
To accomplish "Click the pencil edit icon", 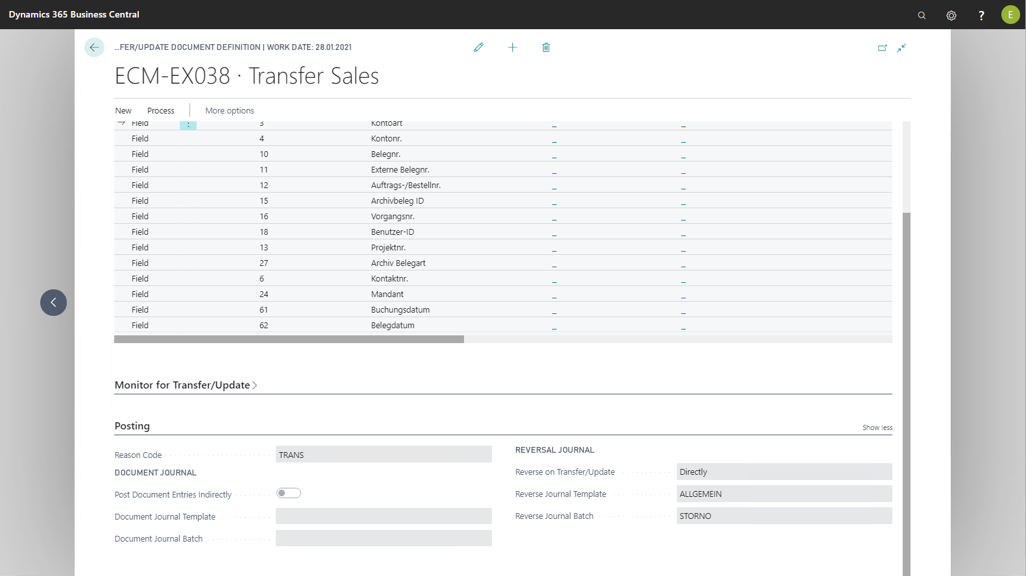I will (478, 47).
